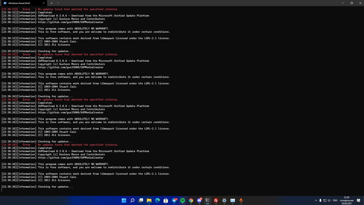The width and height of the screenshot is (364, 205).
Task: Switch the ENG input language
Action: (335, 200)
